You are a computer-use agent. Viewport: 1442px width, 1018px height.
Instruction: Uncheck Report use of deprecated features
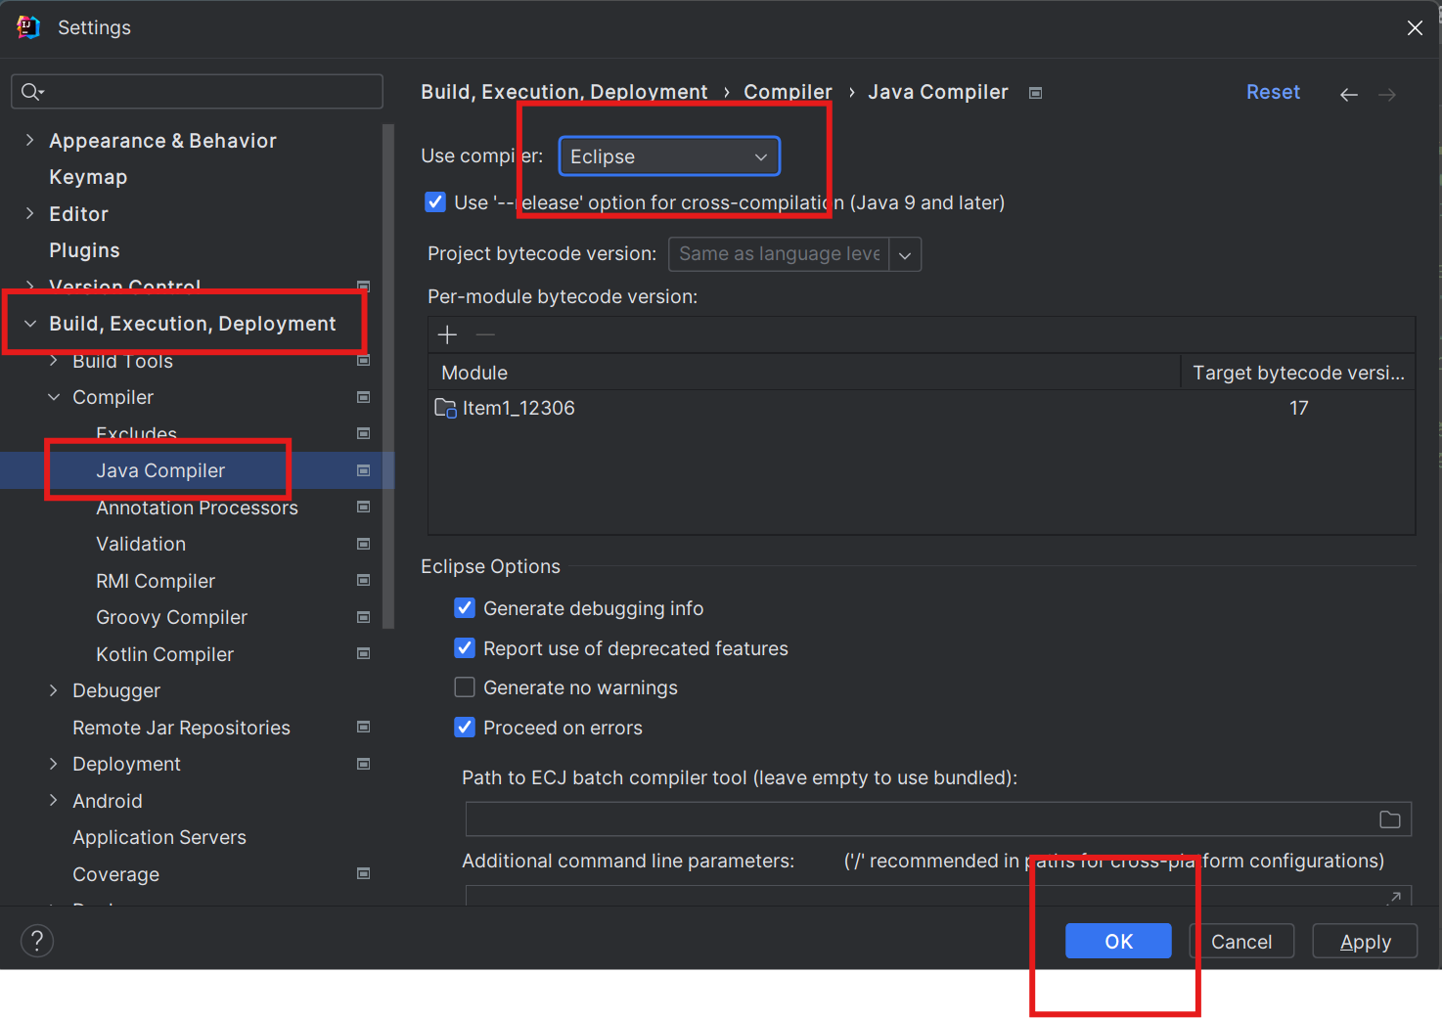465,648
